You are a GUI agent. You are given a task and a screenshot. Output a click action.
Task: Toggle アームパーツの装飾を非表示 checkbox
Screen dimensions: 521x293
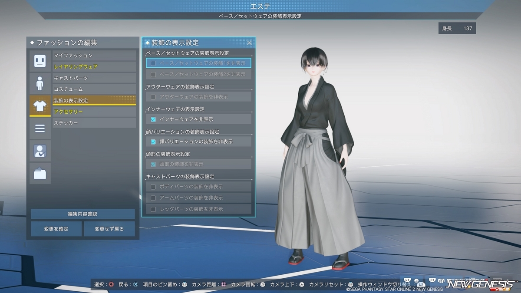point(153,198)
